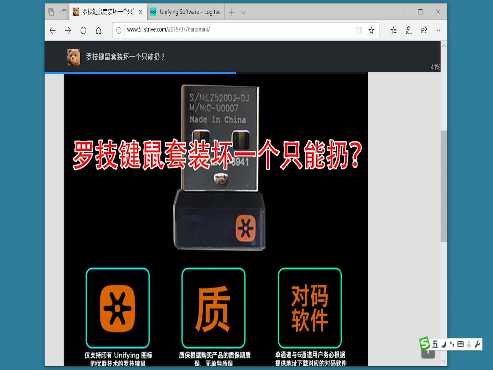493x370 pixels.
Task: Click the back-to-top button
Action: [428, 354]
